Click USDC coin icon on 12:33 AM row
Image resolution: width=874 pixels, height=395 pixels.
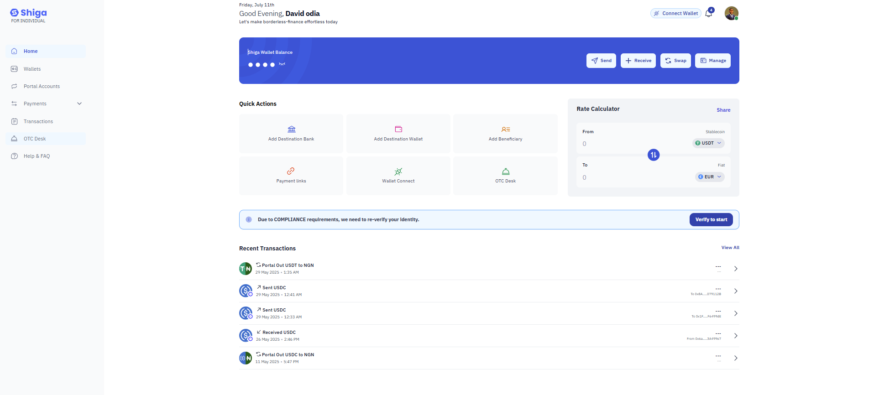point(246,313)
